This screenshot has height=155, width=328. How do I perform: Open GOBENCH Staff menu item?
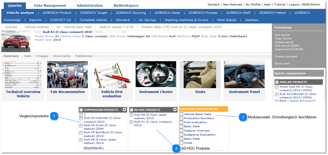238,13
